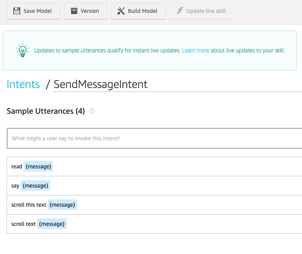Image resolution: width=302 pixels, height=254 pixels.
Task: Follow the Learn more link
Action: [195, 50]
